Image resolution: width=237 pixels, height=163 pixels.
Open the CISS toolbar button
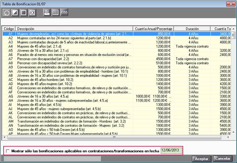tap(64, 12)
